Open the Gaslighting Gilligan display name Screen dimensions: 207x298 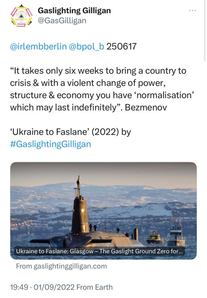click(x=74, y=10)
